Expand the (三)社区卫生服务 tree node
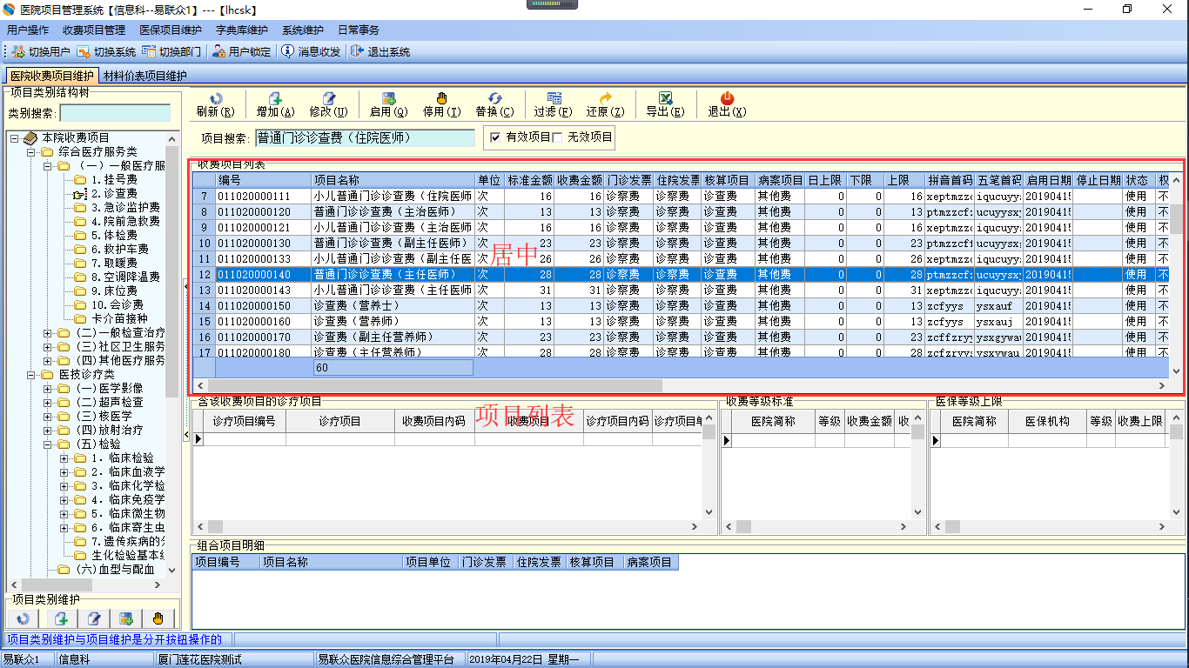Screen dimensions: 1189x668 pyautogui.click(x=48, y=346)
